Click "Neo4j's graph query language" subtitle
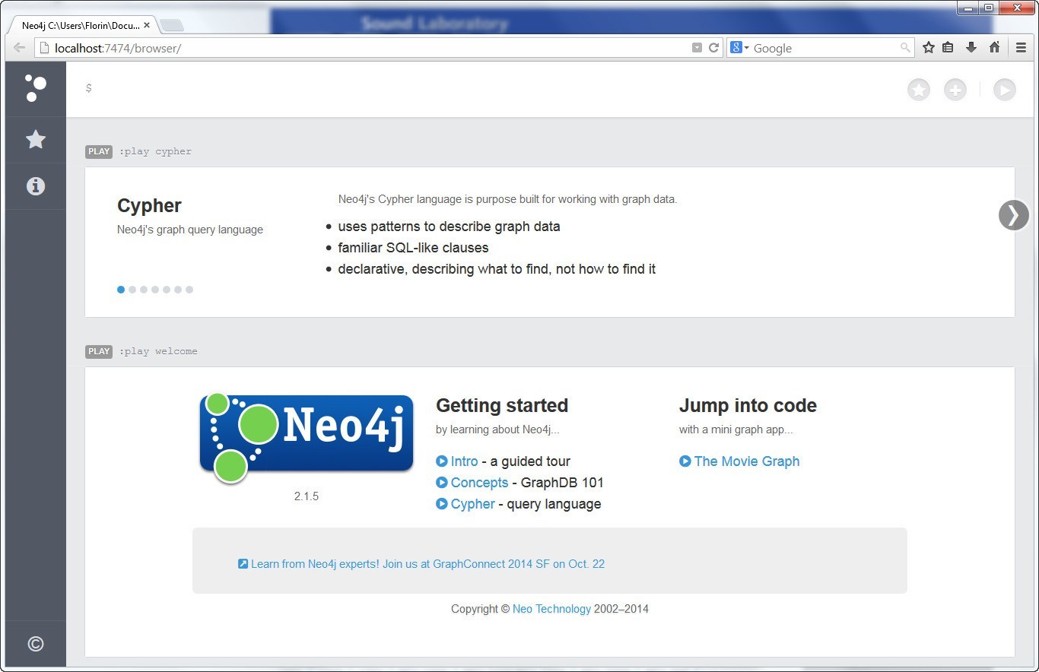 [190, 230]
